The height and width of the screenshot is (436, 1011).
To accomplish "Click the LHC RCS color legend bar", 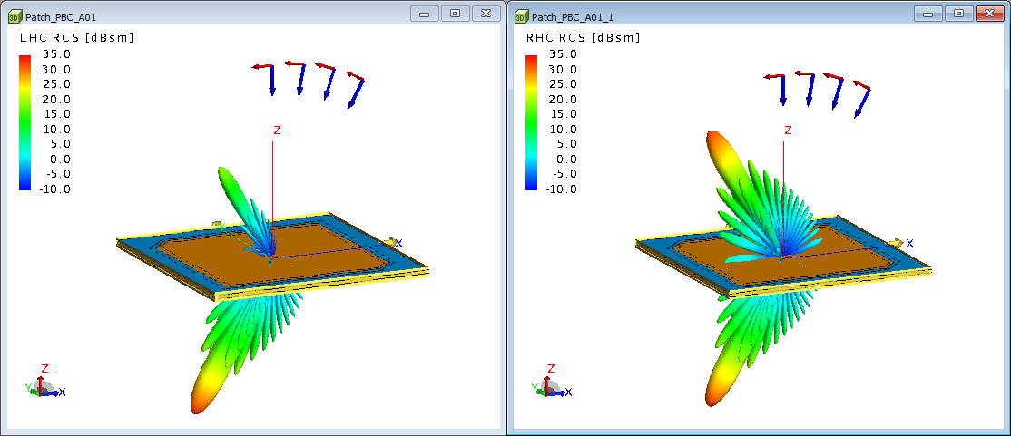I will [x=25, y=121].
